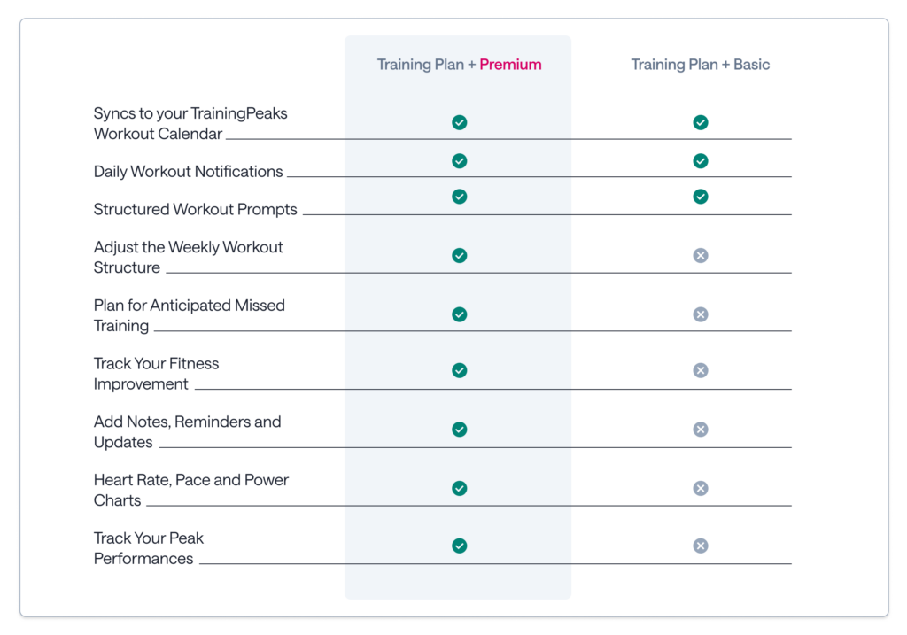Click the Daily Workout Notifications feature label
Screen dimensions: 907x635
pos(188,172)
